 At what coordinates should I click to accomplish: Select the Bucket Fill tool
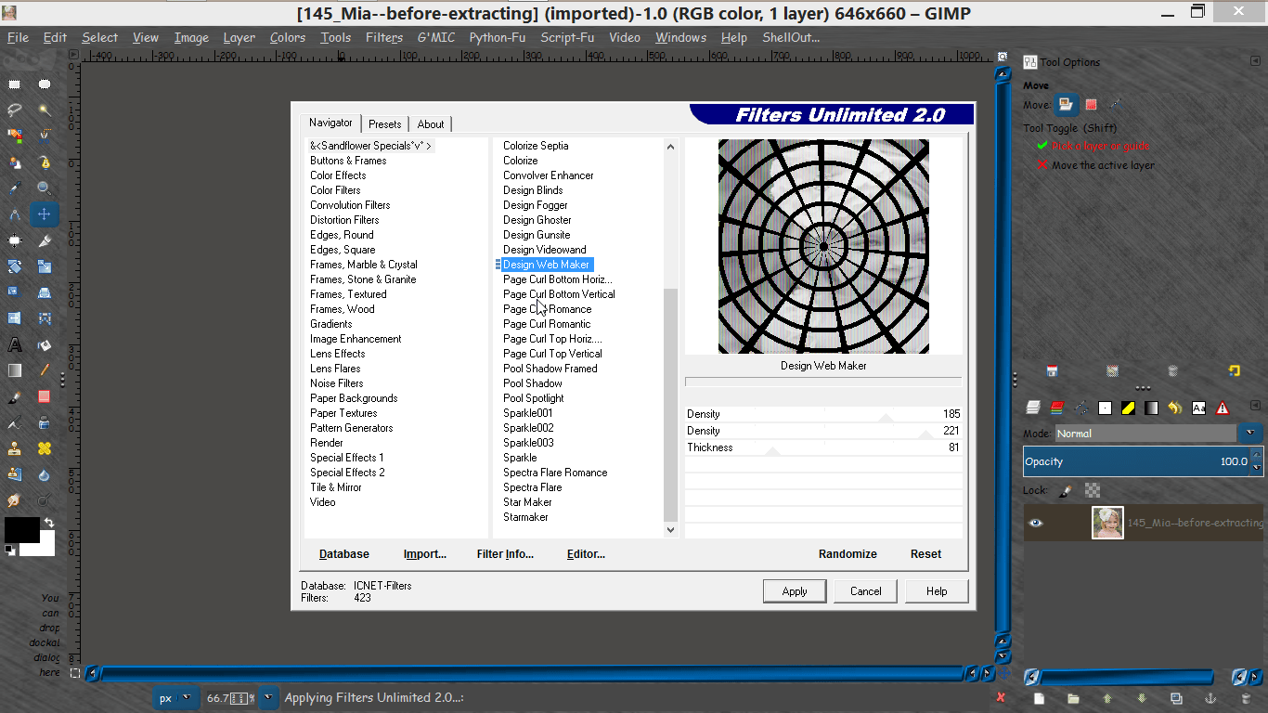tap(44, 344)
